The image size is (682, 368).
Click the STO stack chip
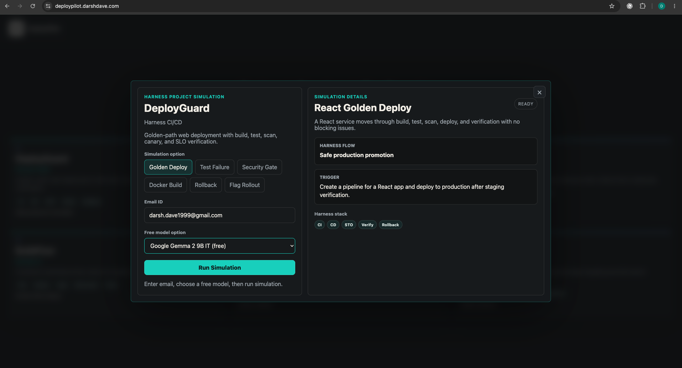[349, 225]
